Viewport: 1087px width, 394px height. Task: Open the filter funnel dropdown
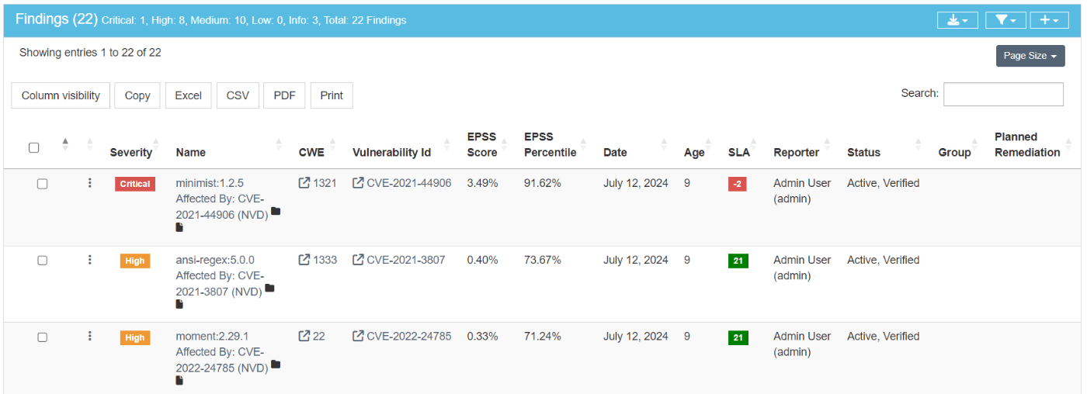pos(1005,20)
